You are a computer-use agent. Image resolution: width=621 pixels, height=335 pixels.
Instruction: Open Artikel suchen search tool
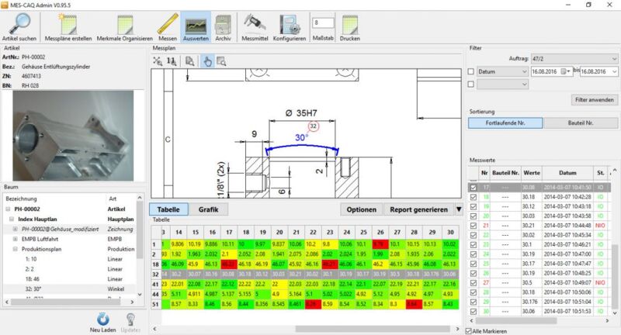tap(19, 27)
